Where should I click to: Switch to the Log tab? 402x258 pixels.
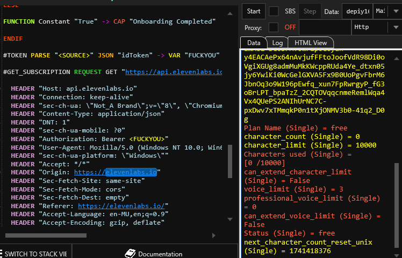tap(277, 43)
